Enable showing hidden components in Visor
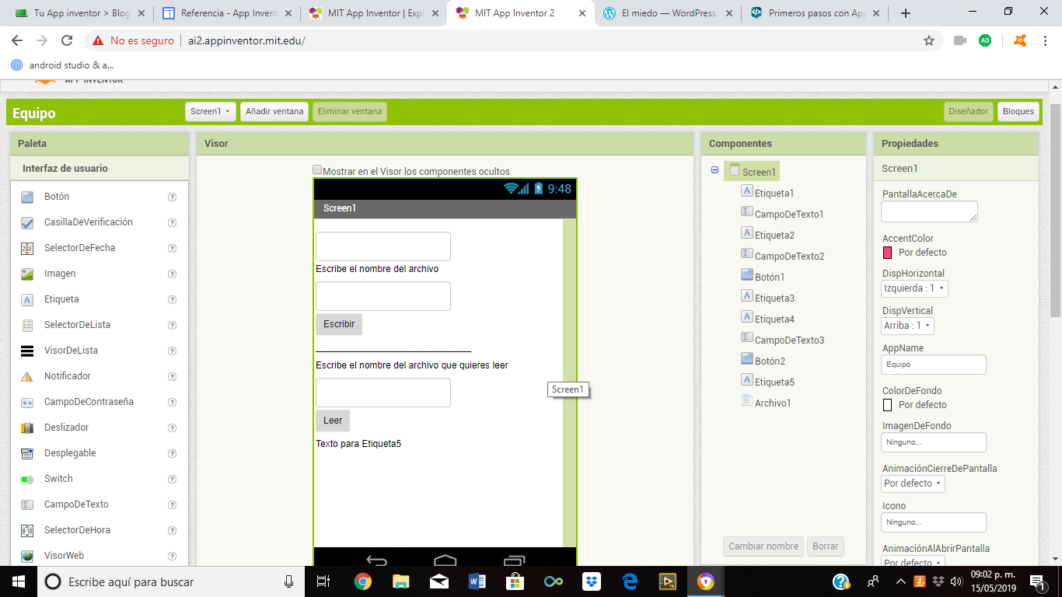The height and width of the screenshot is (597, 1062). [x=317, y=170]
